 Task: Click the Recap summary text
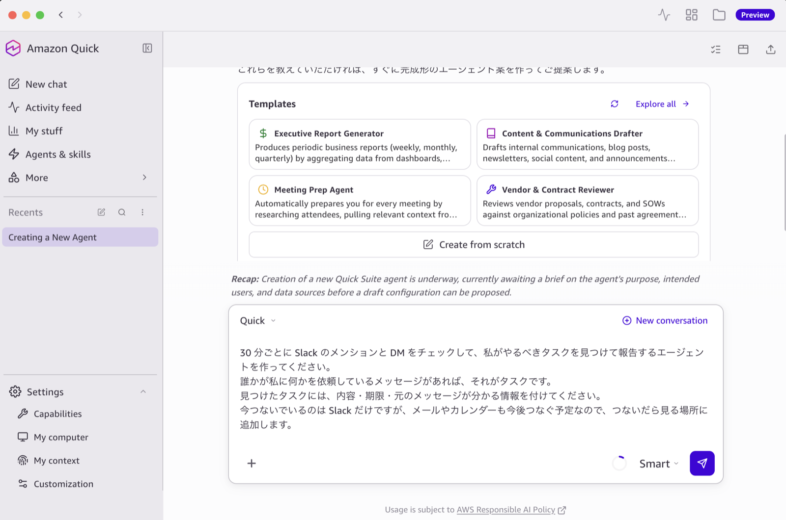(x=466, y=286)
